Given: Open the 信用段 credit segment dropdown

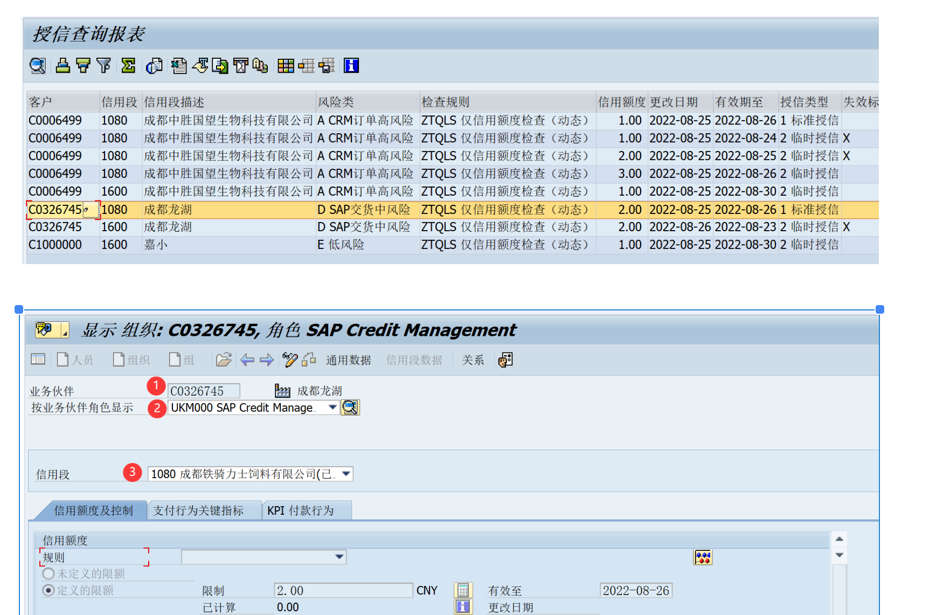Looking at the screenshot, I should click(346, 474).
